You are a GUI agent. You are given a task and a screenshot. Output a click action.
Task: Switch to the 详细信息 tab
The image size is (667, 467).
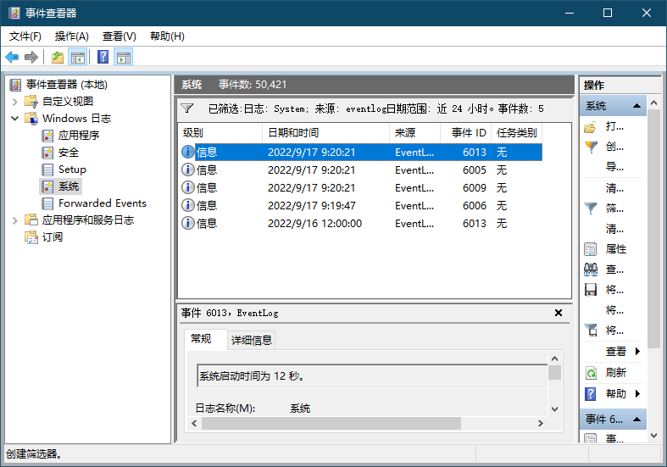pyautogui.click(x=252, y=340)
